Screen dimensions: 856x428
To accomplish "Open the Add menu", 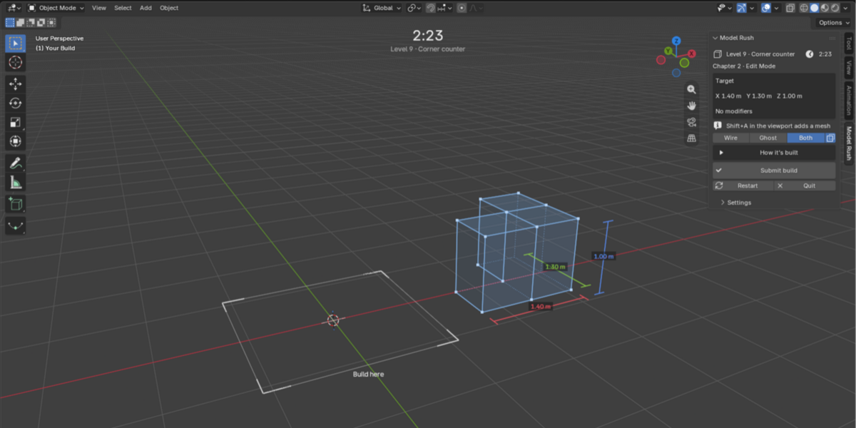I will click(146, 8).
